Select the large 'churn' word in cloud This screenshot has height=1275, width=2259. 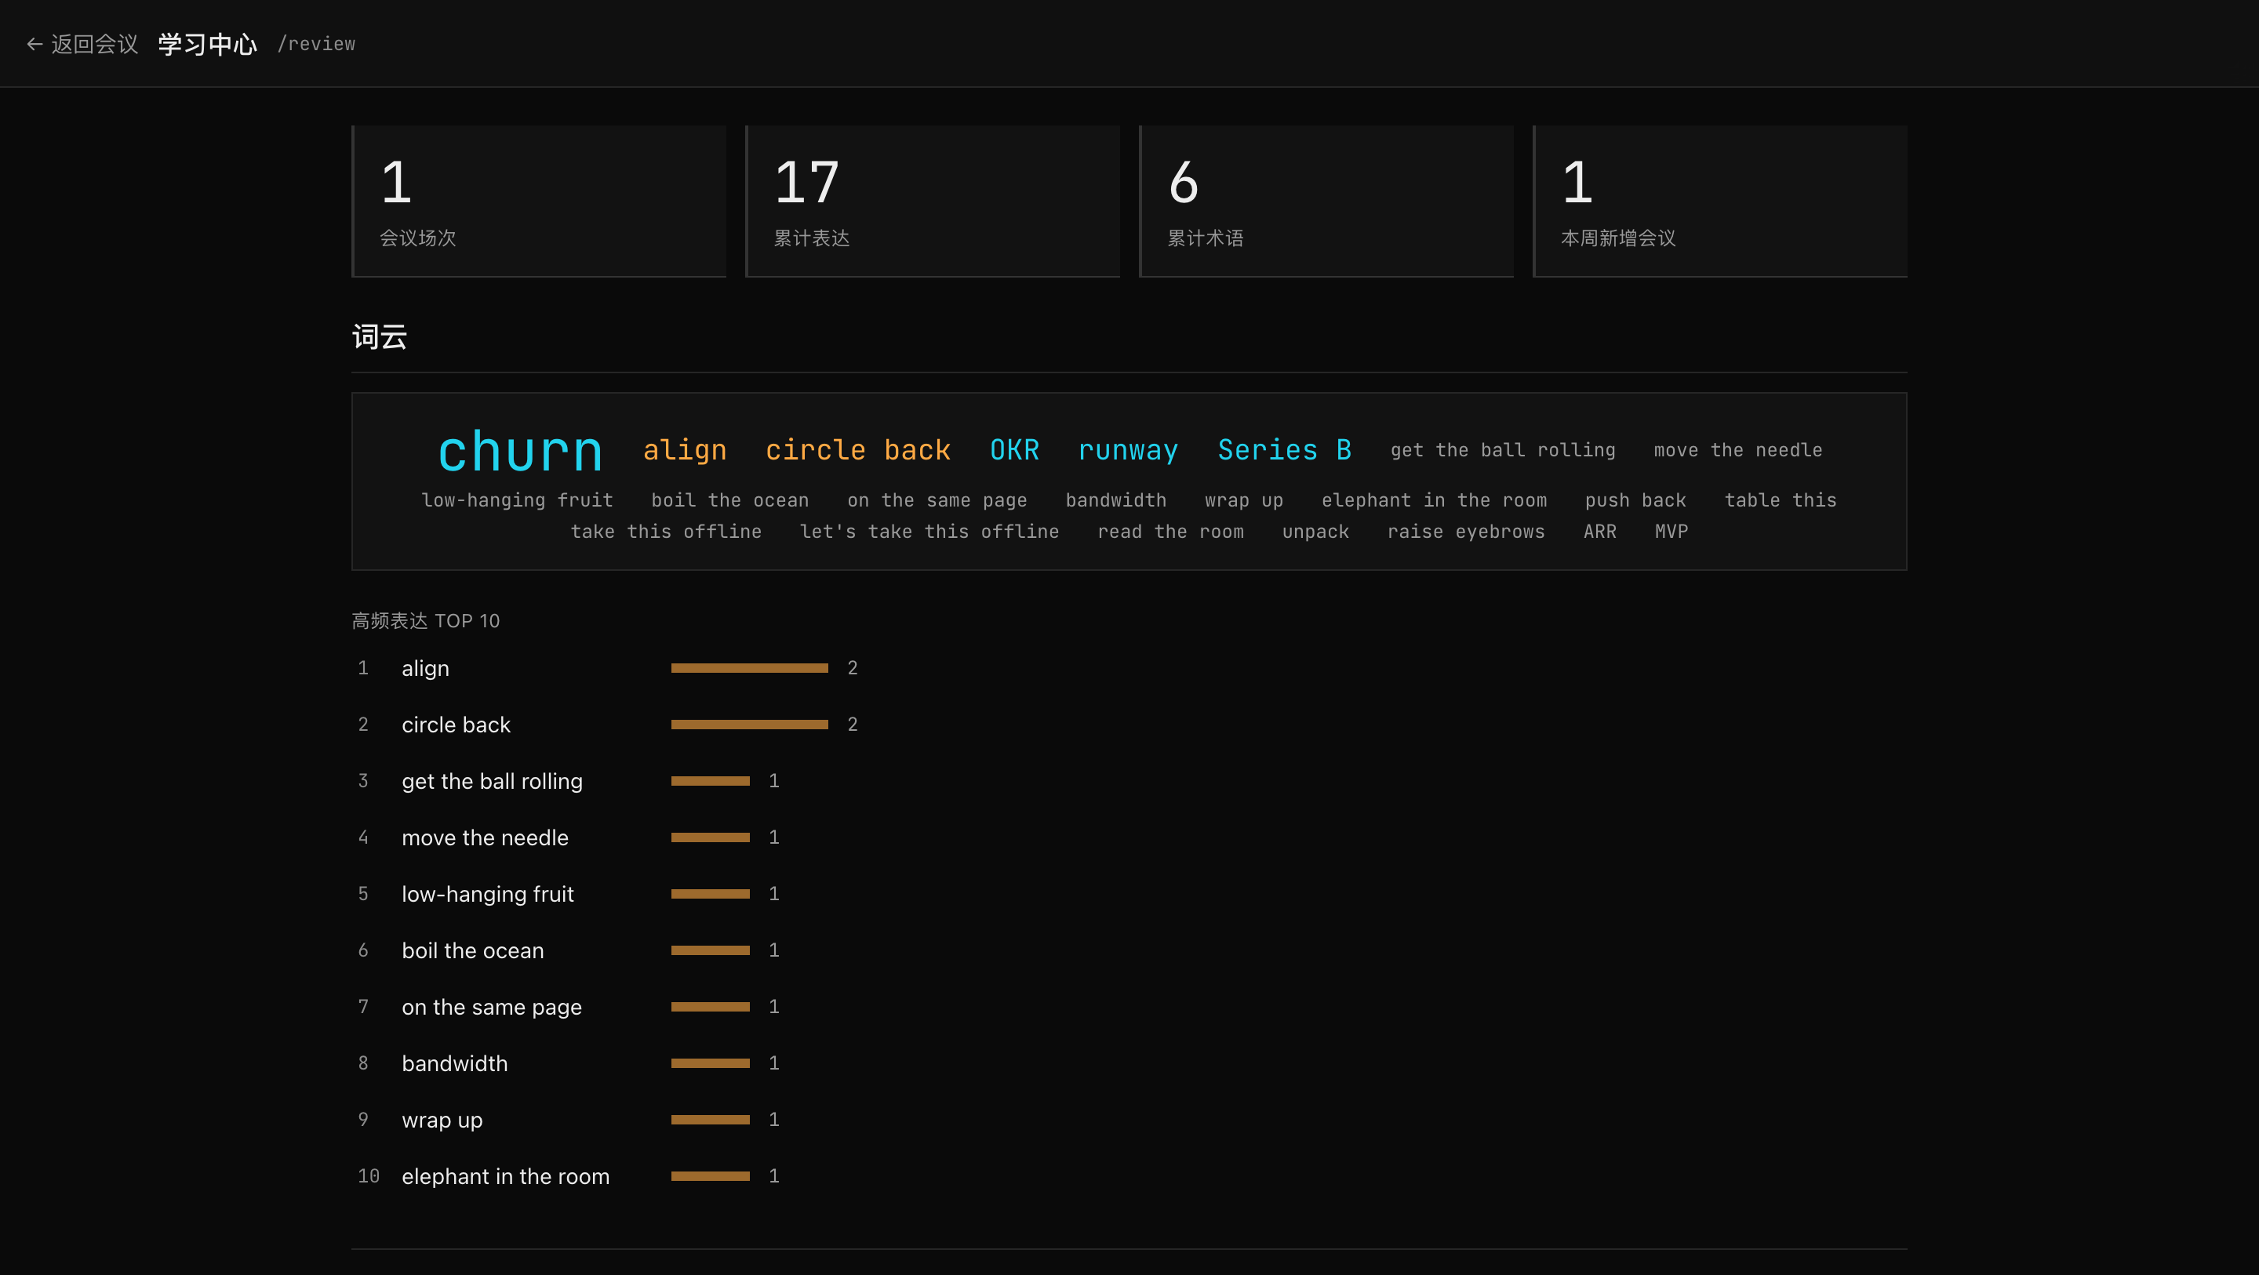(521, 451)
